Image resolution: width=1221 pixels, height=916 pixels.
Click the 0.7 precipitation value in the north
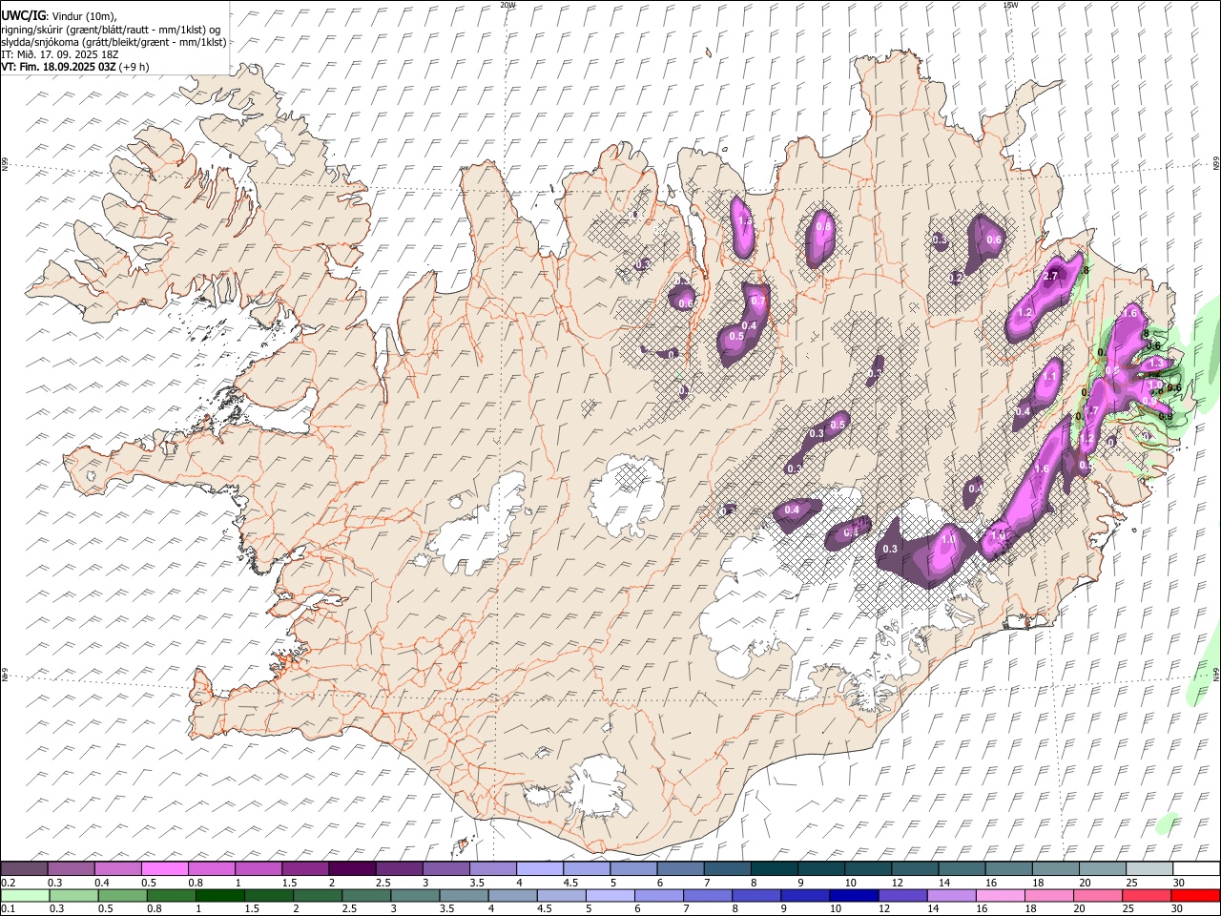758,301
